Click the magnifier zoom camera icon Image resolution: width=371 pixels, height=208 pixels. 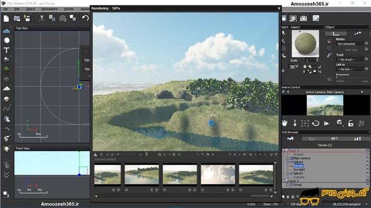click(340, 123)
